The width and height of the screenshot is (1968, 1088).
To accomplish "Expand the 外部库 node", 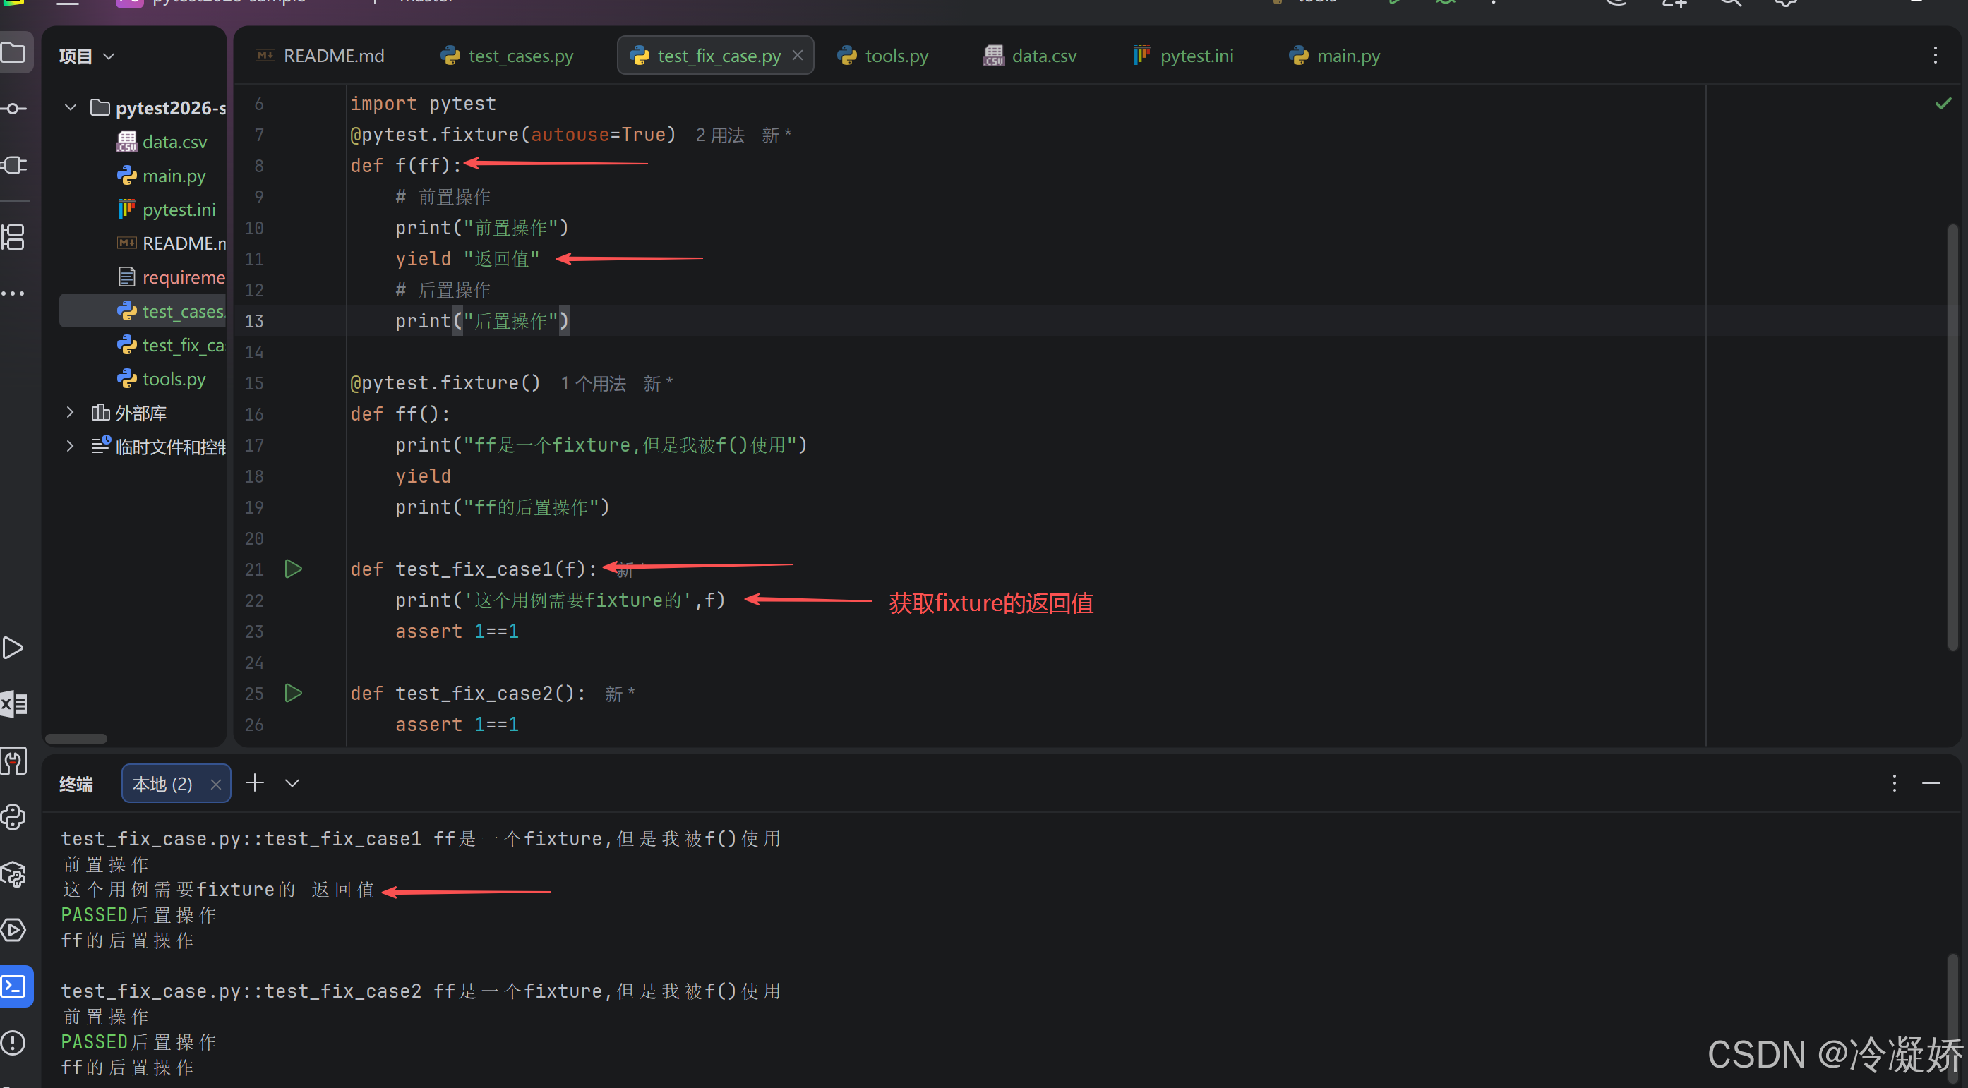I will 71,412.
